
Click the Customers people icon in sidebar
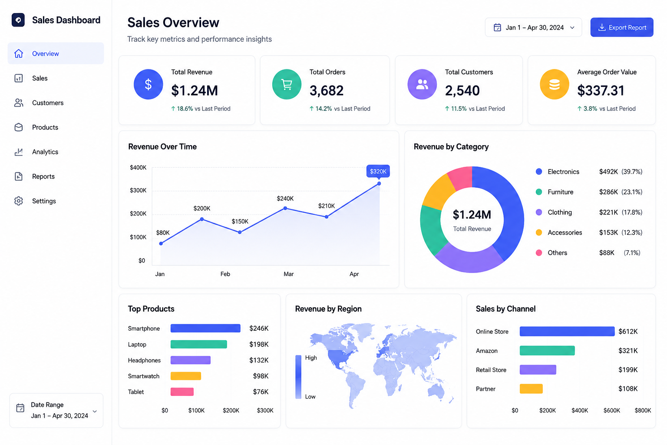[19, 103]
